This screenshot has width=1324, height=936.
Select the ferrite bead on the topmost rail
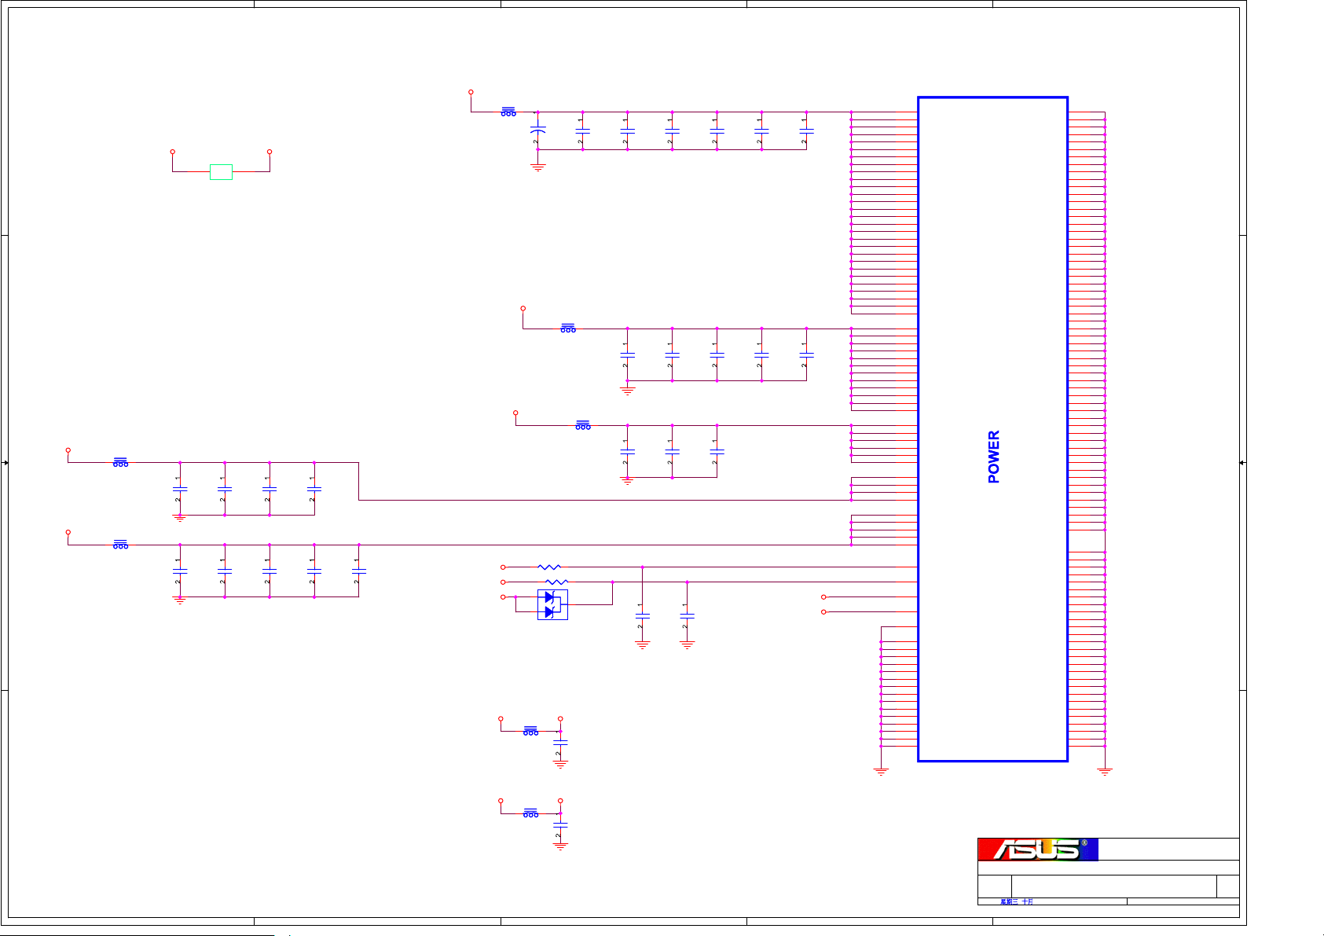click(508, 112)
